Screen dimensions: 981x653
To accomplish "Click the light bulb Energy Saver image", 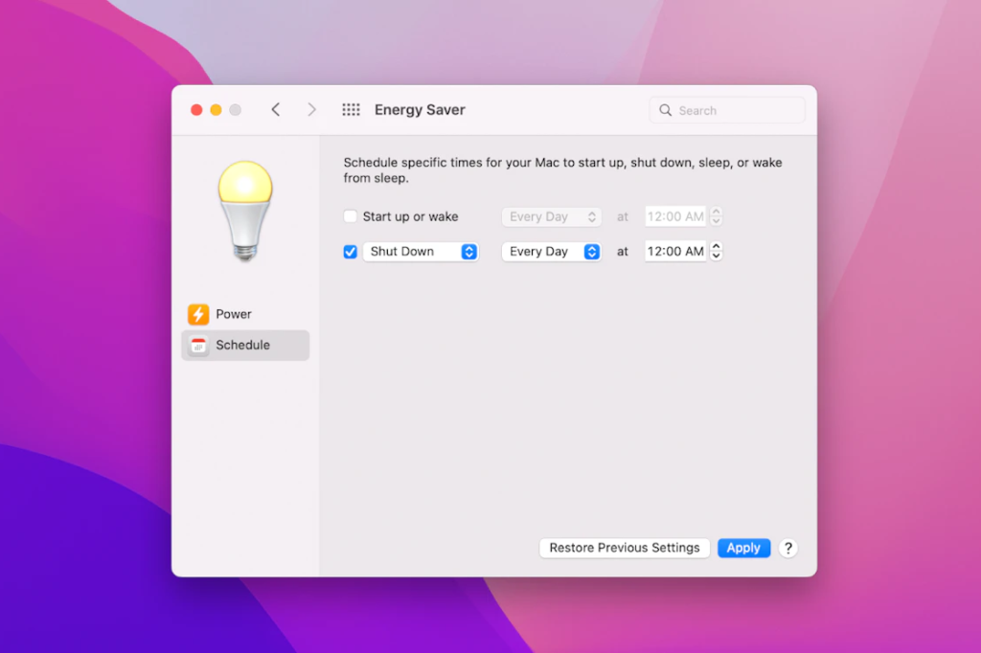I will [245, 211].
